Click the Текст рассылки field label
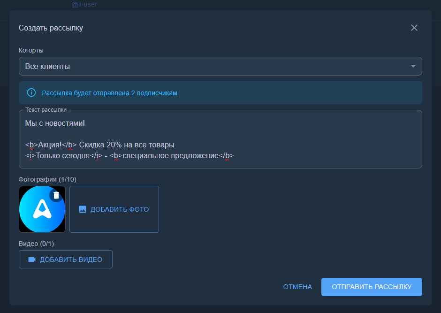The image size is (441, 313). [46, 110]
